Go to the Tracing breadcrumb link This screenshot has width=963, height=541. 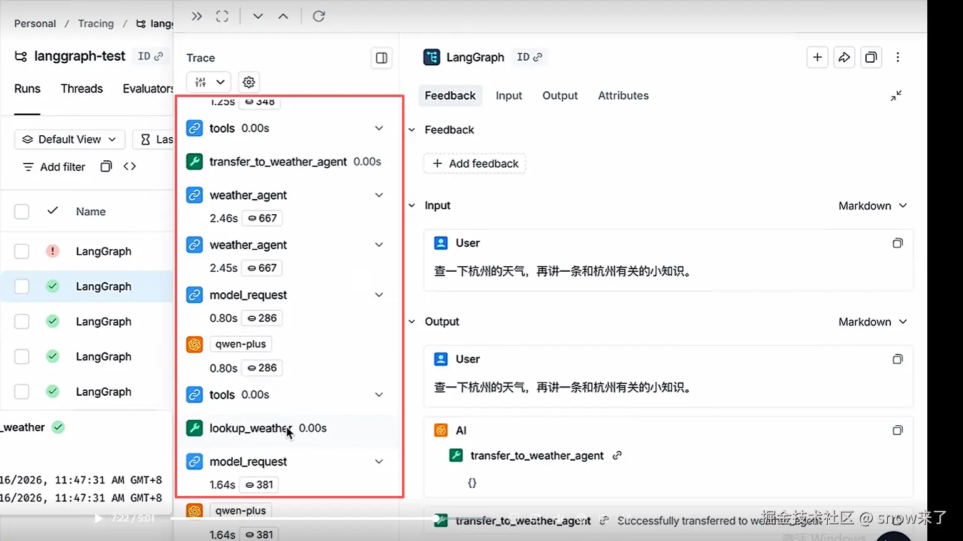(96, 24)
